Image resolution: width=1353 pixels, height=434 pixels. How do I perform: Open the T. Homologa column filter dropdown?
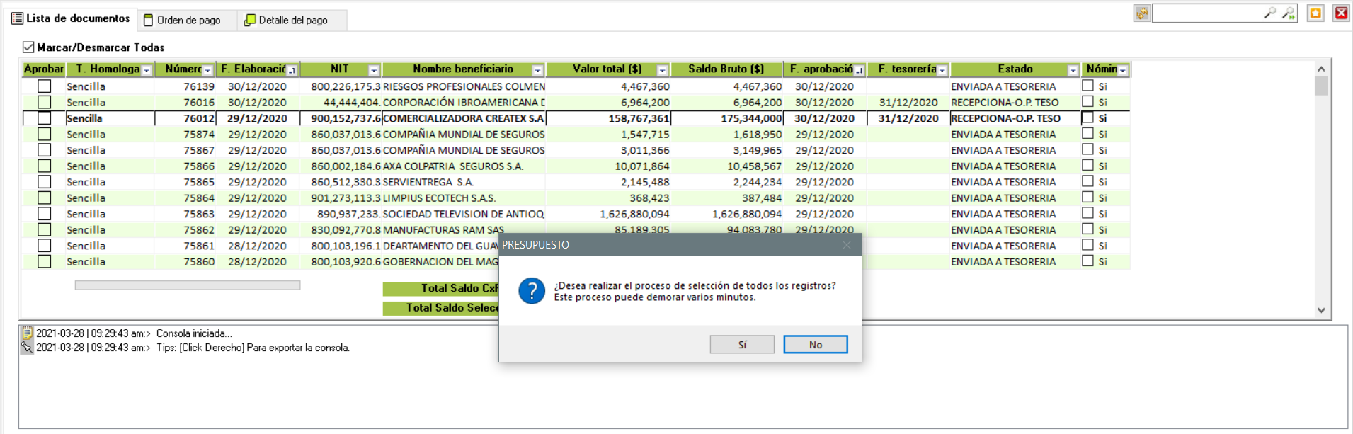147,70
